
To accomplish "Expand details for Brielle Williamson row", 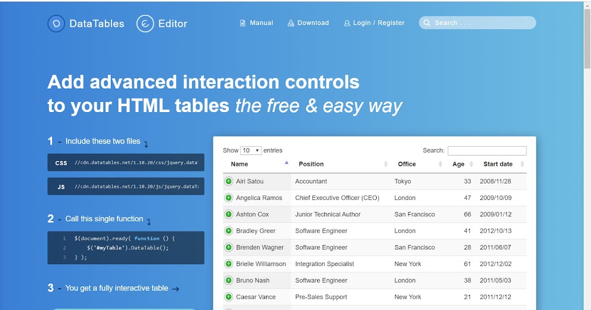I will [x=228, y=264].
